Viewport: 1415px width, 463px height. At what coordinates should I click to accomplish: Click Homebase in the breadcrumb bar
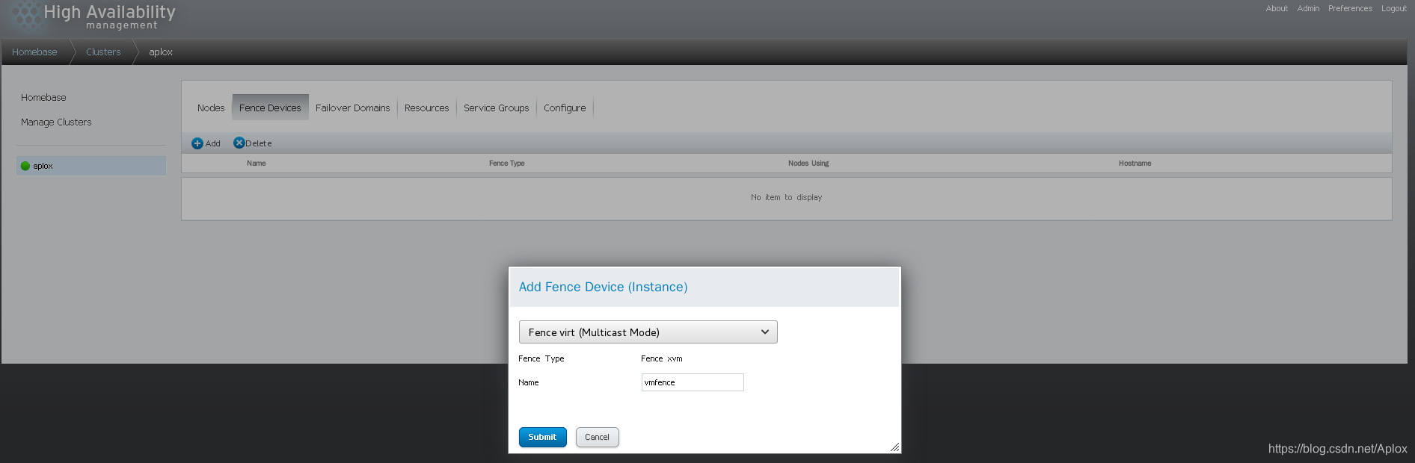34,52
